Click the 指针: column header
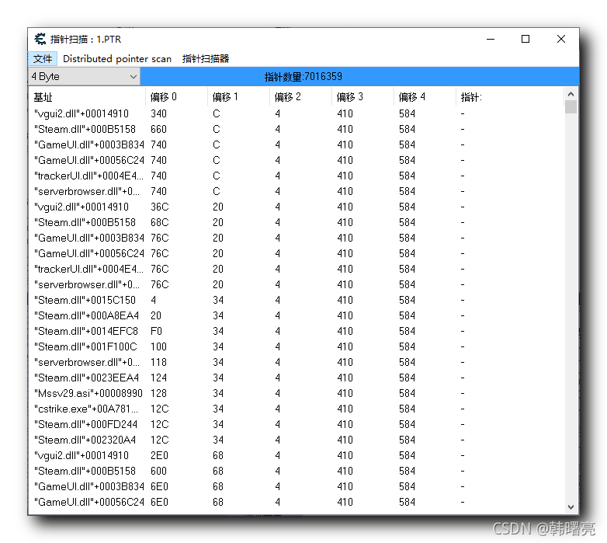The image size is (607, 543). click(509, 97)
